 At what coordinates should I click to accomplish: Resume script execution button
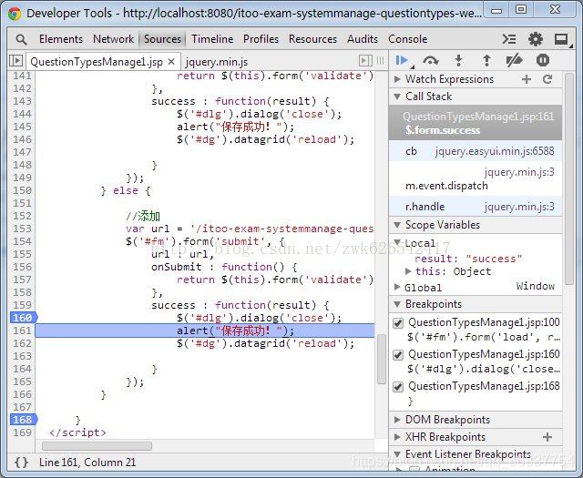click(402, 60)
